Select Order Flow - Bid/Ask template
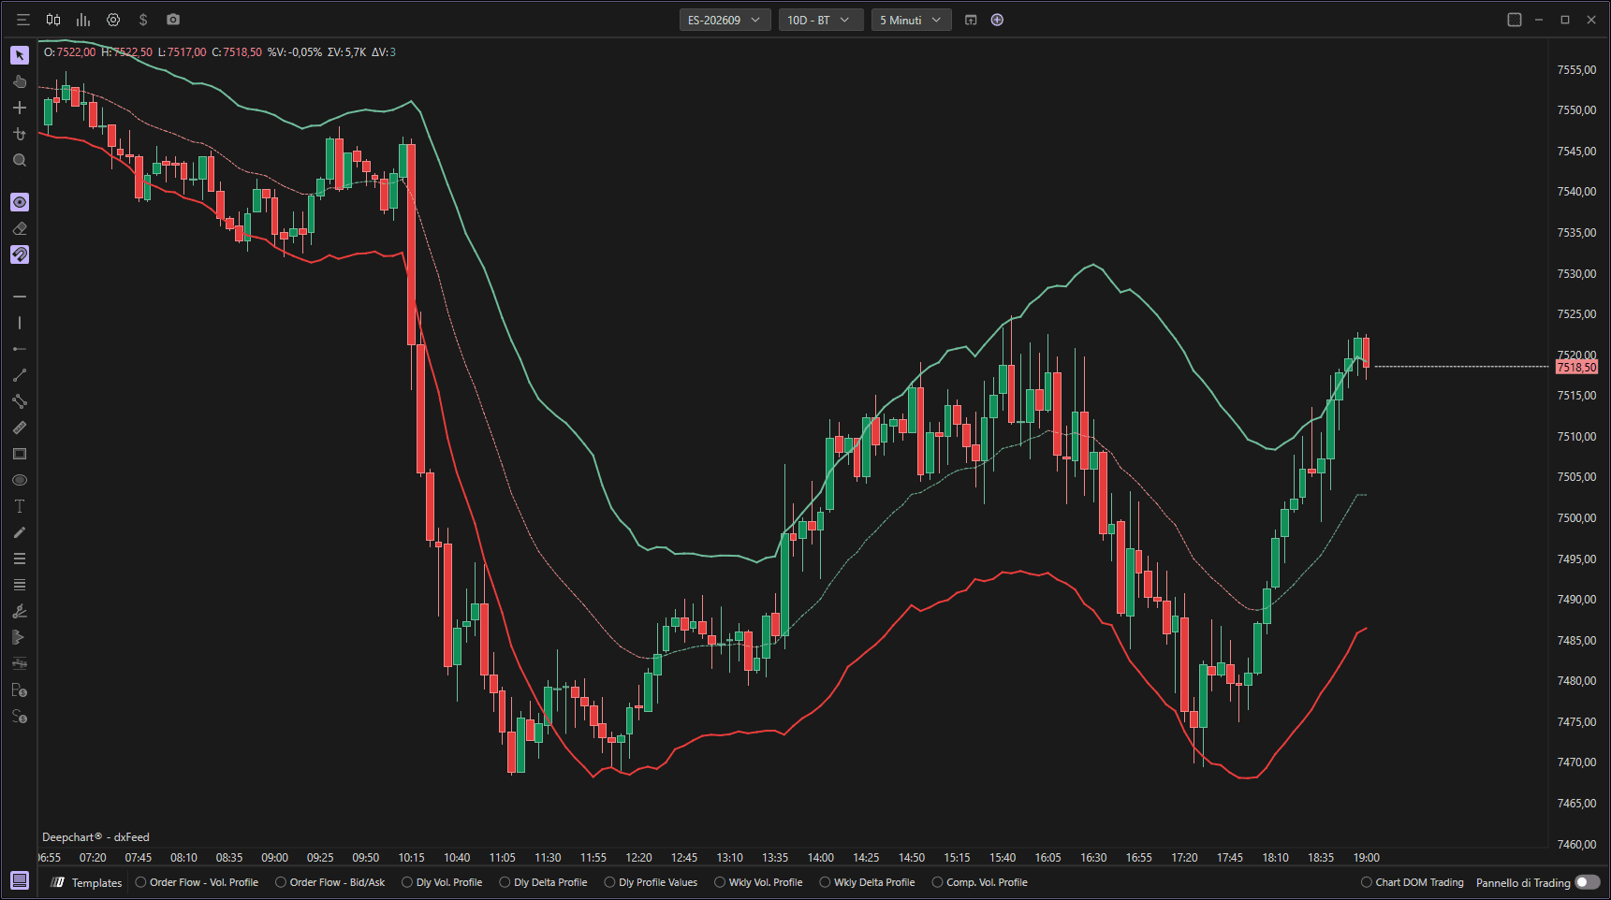 tap(330, 882)
